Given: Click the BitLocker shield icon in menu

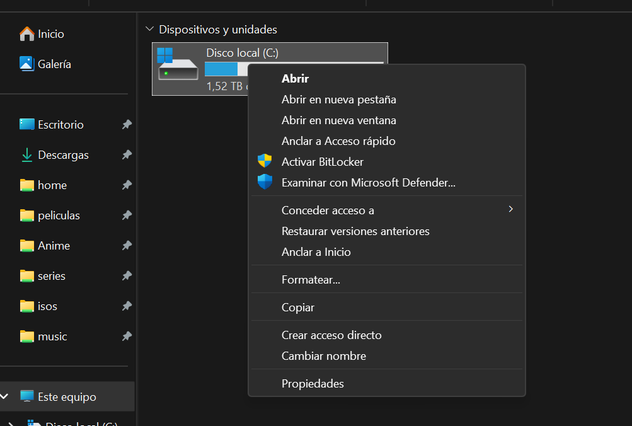Looking at the screenshot, I should (265, 161).
